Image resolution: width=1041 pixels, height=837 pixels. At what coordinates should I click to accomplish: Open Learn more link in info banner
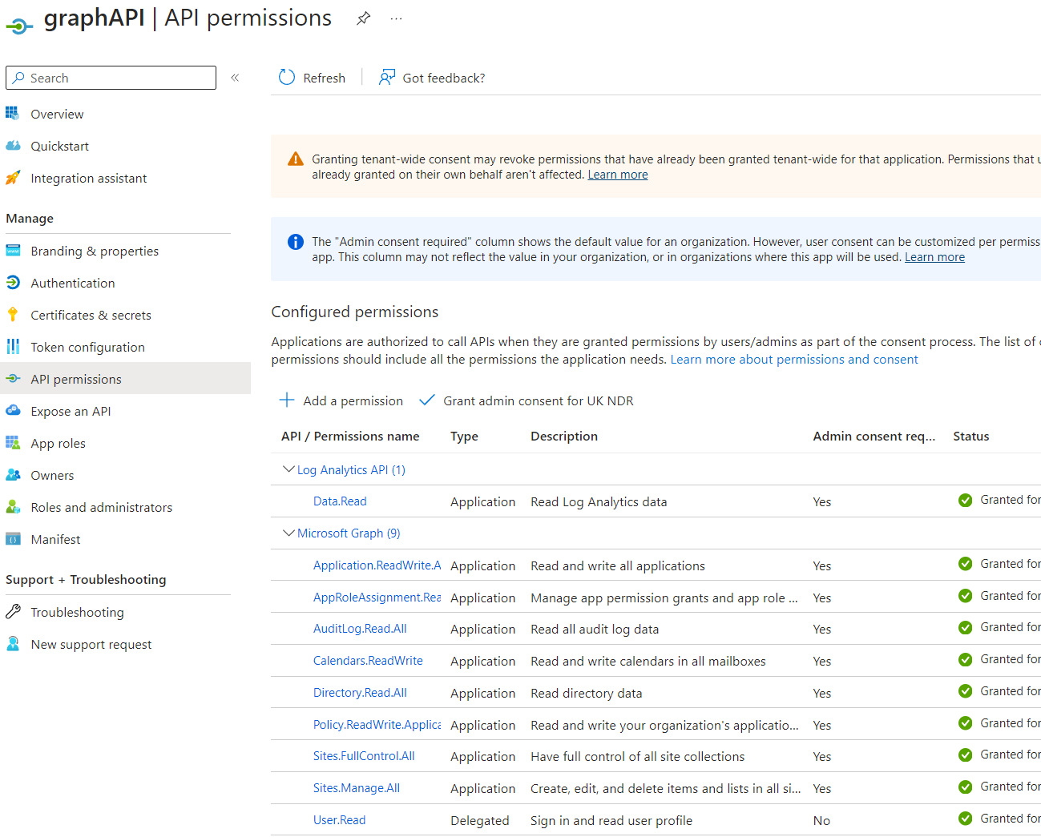coord(934,257)
